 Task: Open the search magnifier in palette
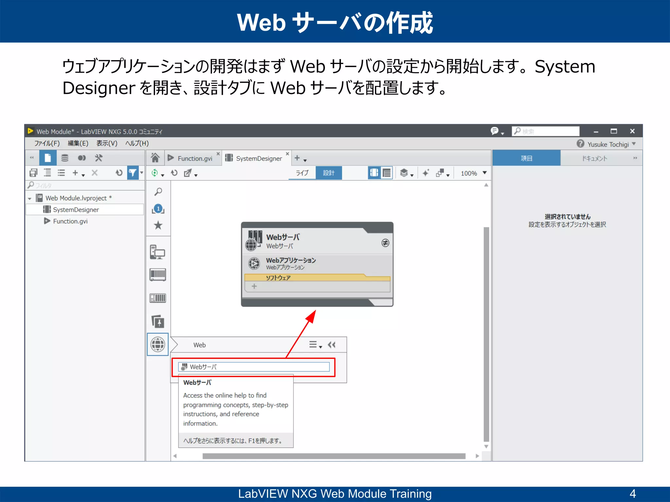point(158,192)
